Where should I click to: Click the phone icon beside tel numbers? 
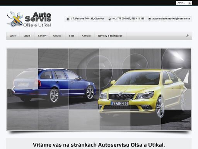(110, 19)
